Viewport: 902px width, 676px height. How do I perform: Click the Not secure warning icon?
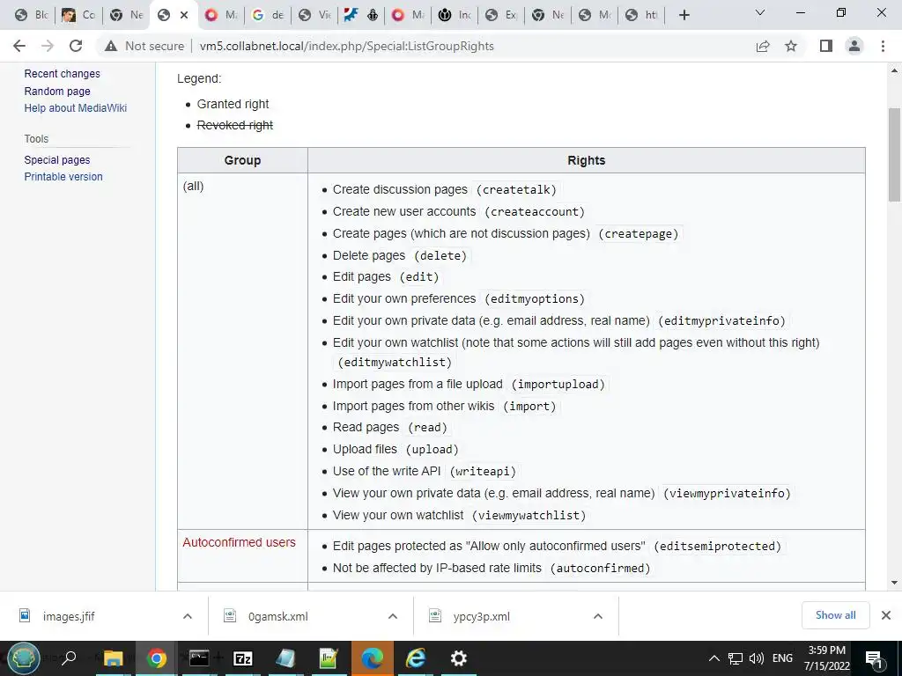click(111, 46)
